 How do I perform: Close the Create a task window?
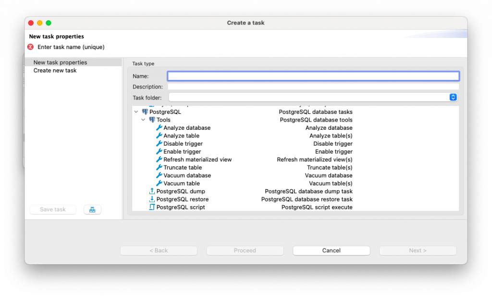click(x=31, y=23)
